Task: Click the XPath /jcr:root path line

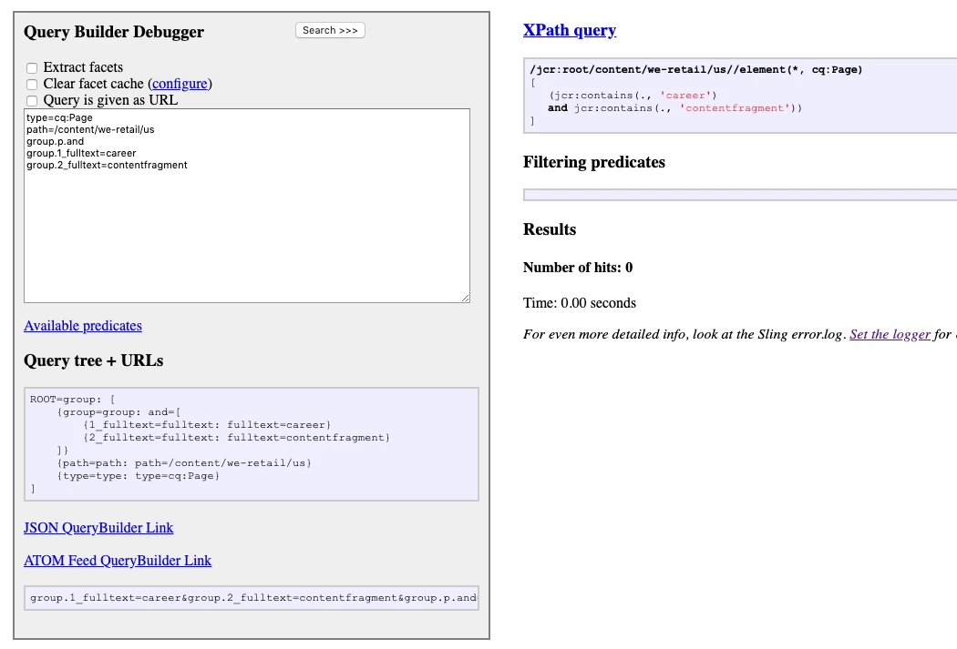Action: point(696,69)
